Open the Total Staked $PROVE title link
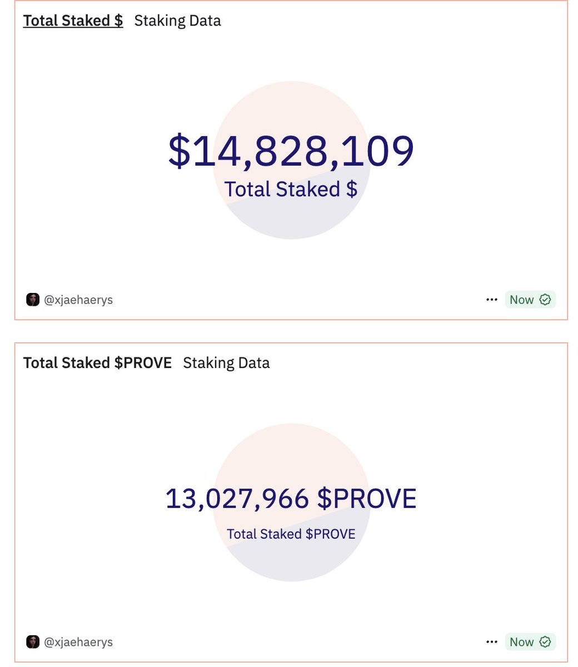Viewport: 578px width, 667px height. click(97, 363)
